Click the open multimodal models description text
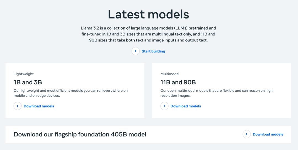 217,93
